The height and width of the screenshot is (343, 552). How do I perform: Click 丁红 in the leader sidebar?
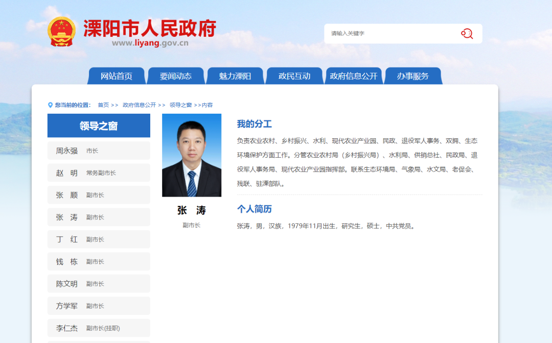click(x=98, y=239)
